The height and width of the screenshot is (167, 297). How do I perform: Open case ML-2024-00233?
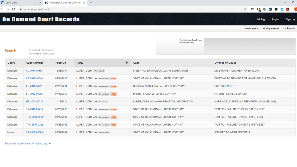click(x=34, y=102)
